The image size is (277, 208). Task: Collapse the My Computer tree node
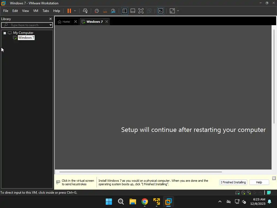pos(5,33)
